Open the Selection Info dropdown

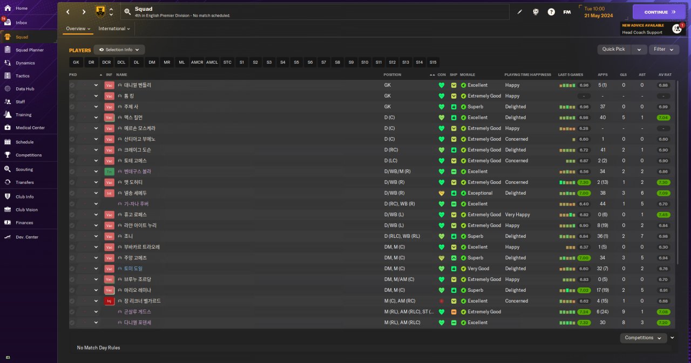tap(119, 50)
